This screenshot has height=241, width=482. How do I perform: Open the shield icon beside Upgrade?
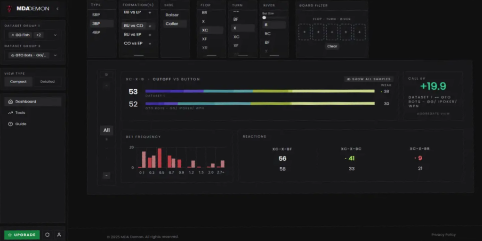point(48,234)
